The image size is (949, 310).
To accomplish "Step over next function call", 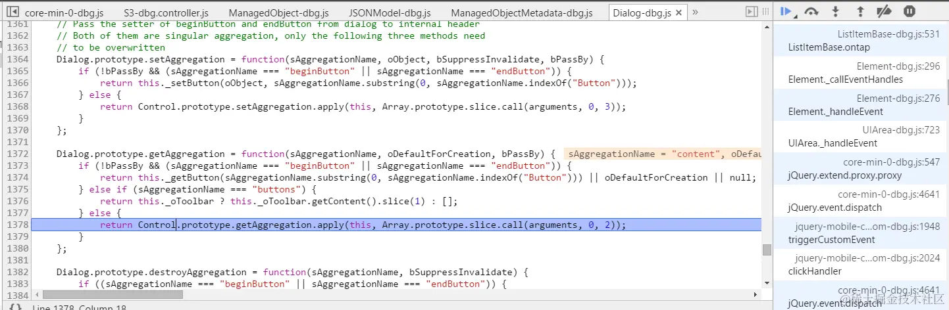I will tap(811, 12).
